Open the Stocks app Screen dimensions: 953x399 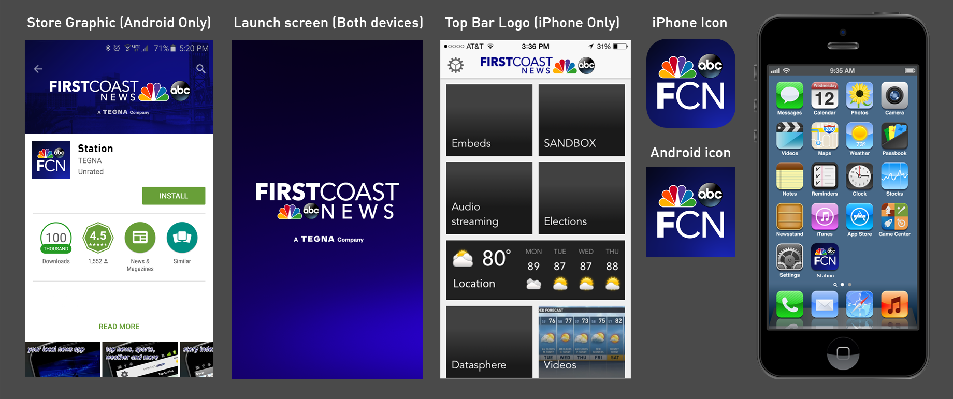pyautogui.click(x=894, y=176)
